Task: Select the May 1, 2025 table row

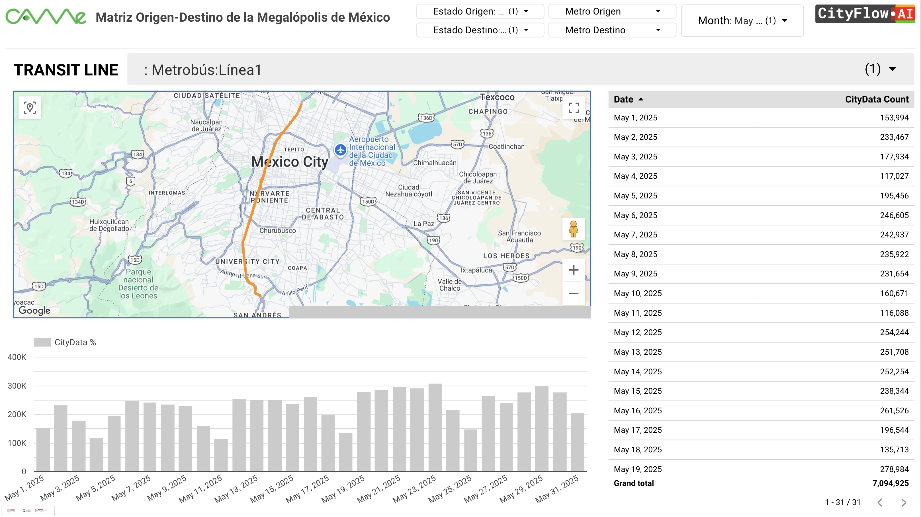Action: click(761, 118)
